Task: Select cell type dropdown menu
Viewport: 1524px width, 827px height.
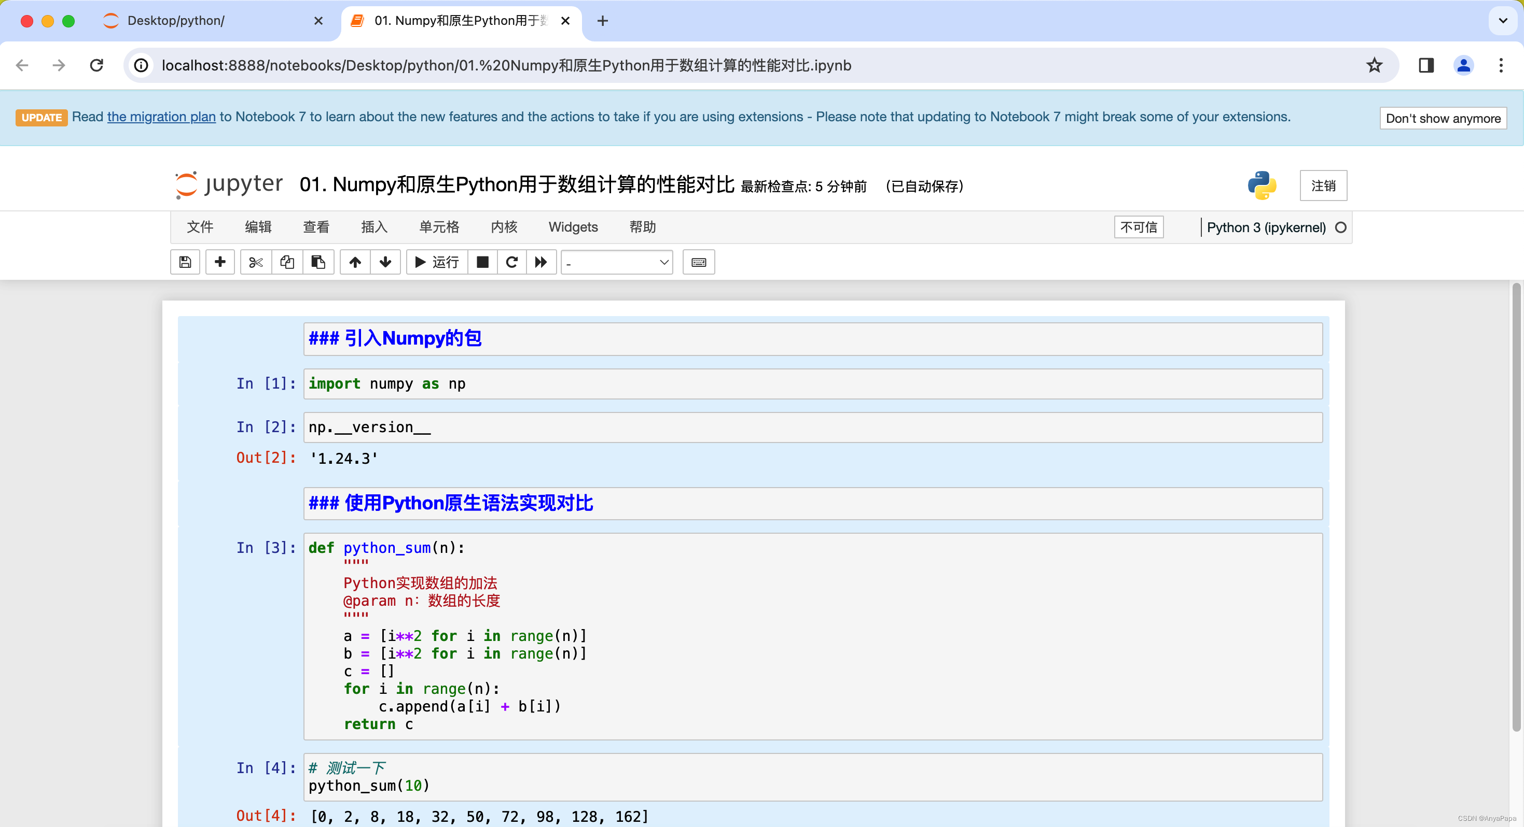Action: coord(616,263)
